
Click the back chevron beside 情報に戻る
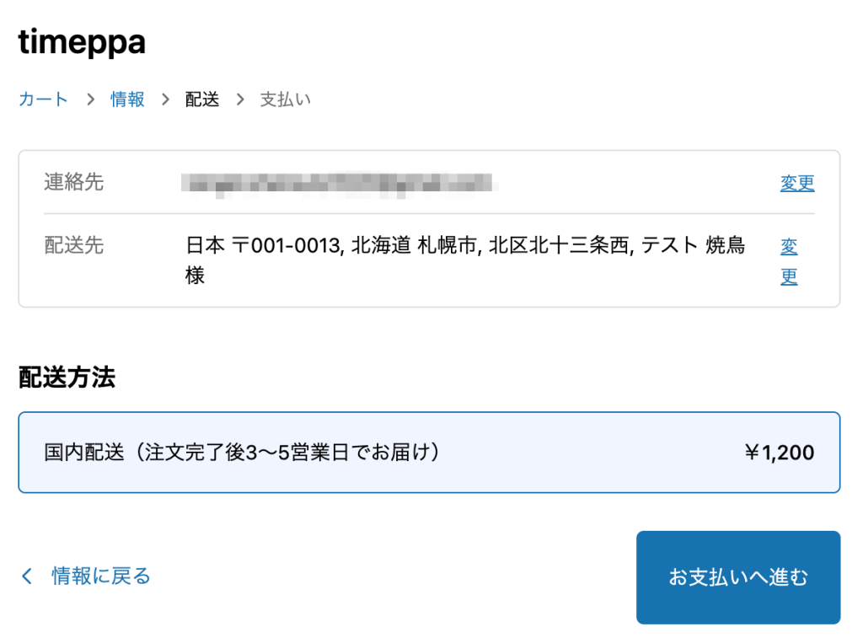coord(25,576)
